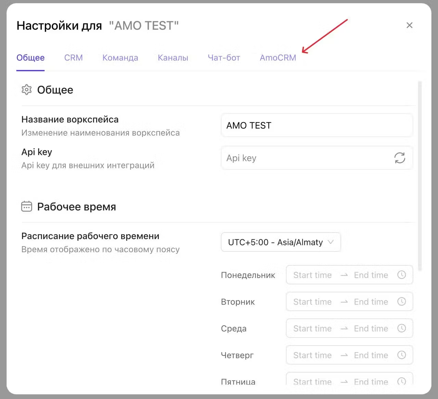The image size is (438, 399).
Task: Open the AmoCRM tab
Action: [x=278, y=58]
